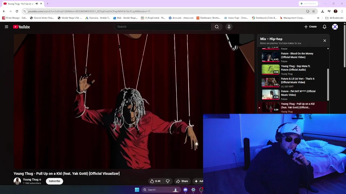Viewport: 346px width, 194px height.
Task: Go to the YouTube home logo
Action: point(21,27)
